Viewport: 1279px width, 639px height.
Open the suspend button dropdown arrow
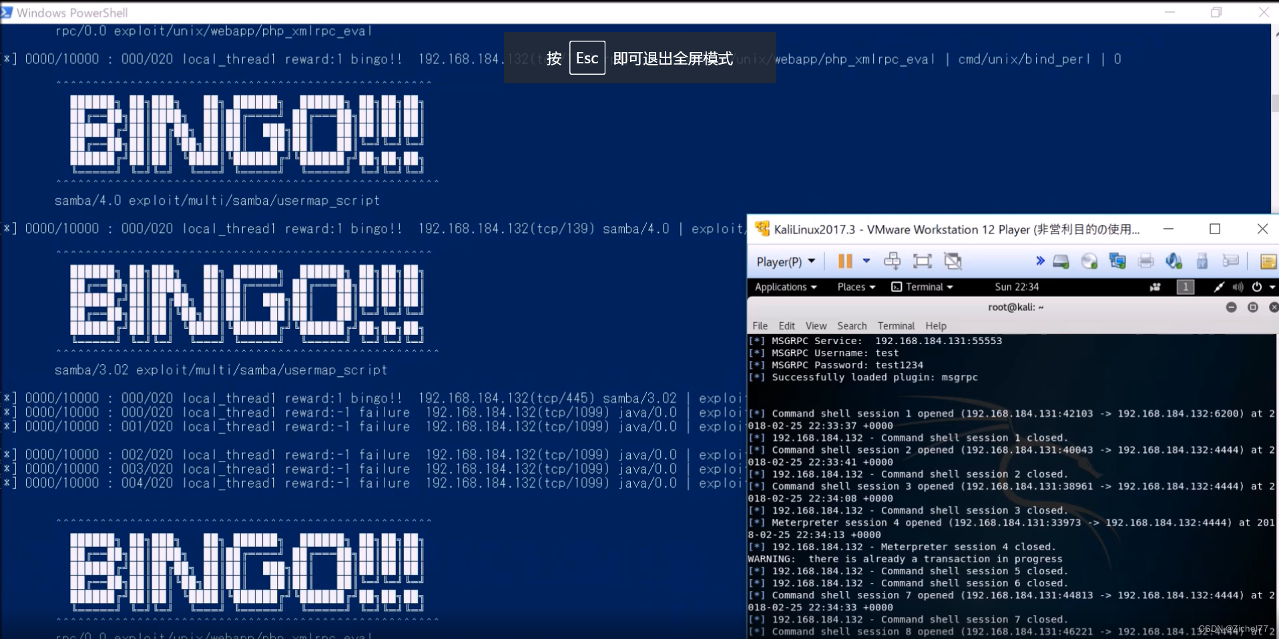click(x=866, y=261)
